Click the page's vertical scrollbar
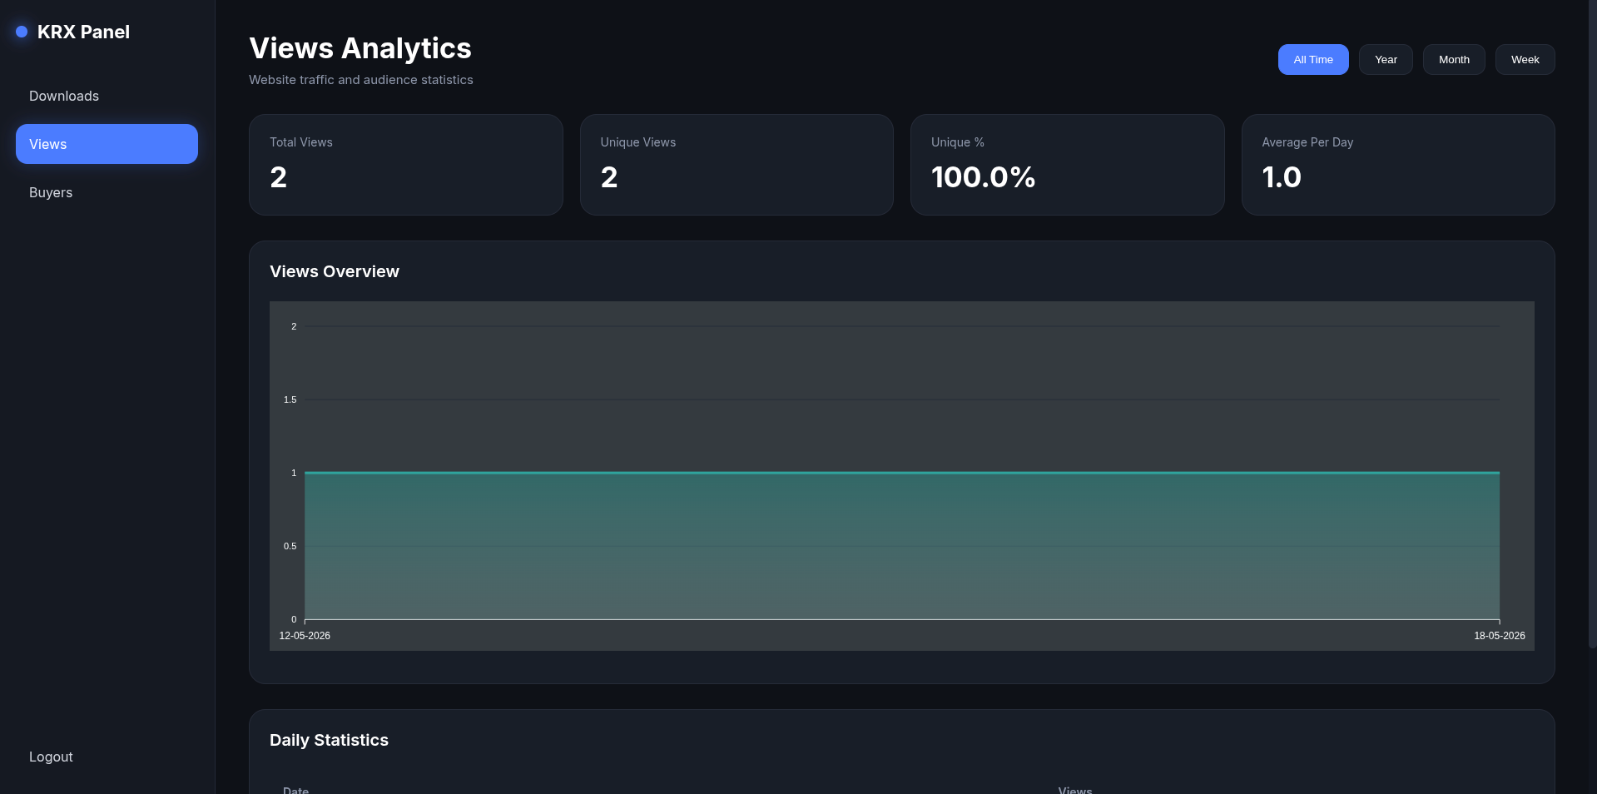Viewport: 1597px width, 794px height. coord(1592,325)
